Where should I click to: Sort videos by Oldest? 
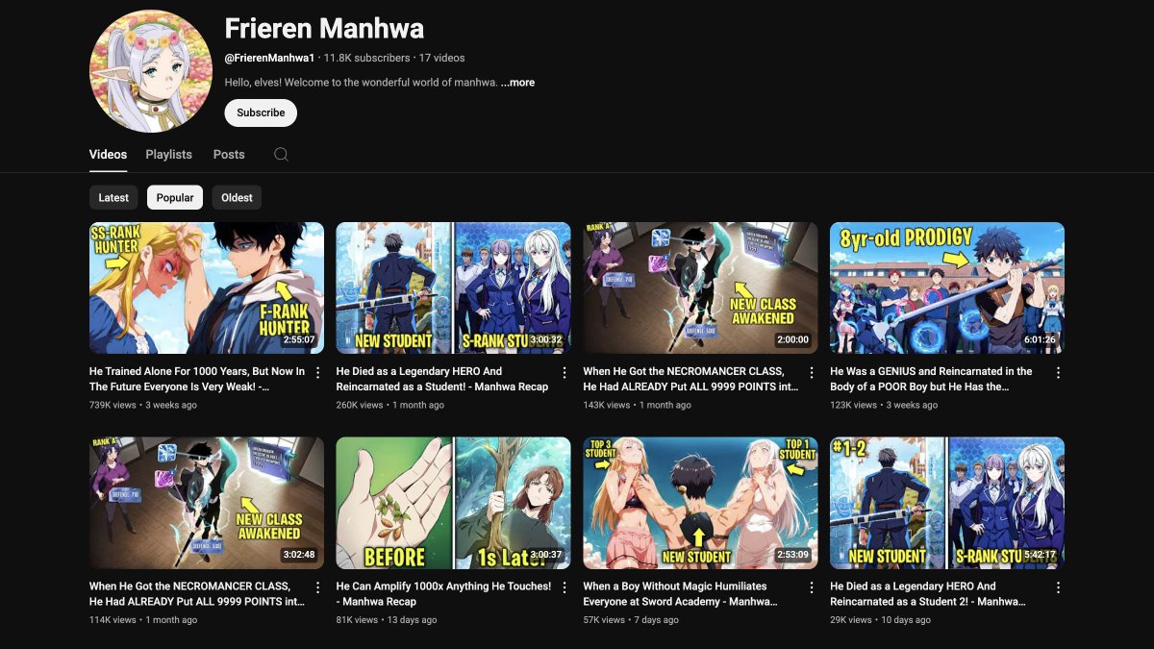(x=237, y=197)
